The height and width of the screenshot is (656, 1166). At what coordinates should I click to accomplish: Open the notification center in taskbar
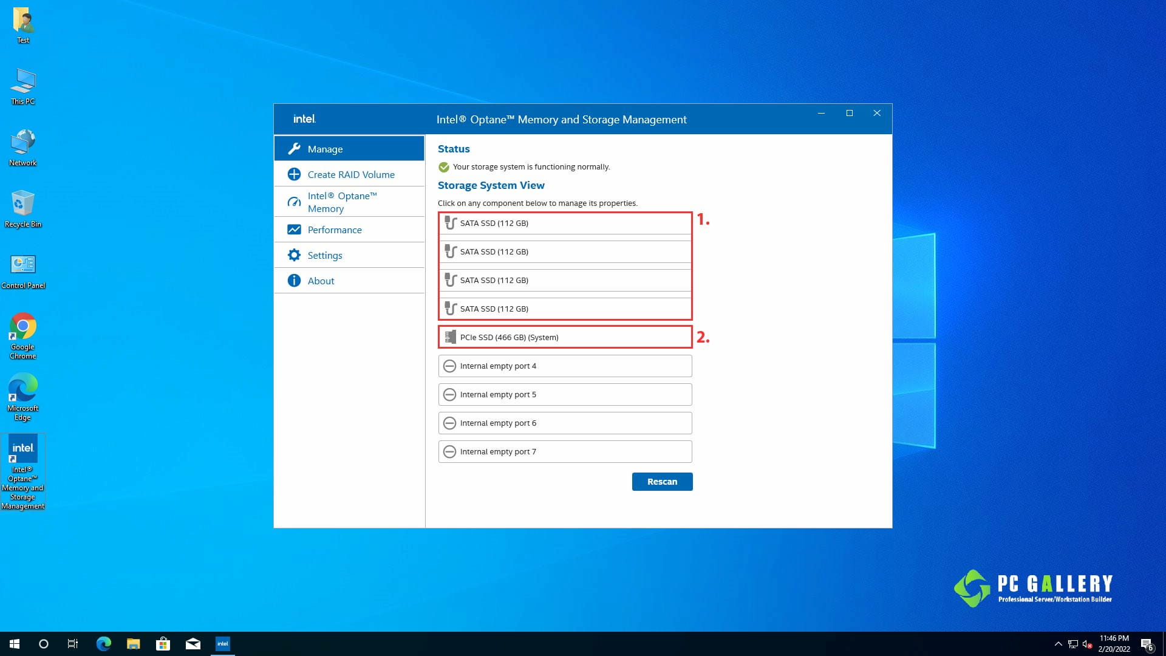(1147, 644)
